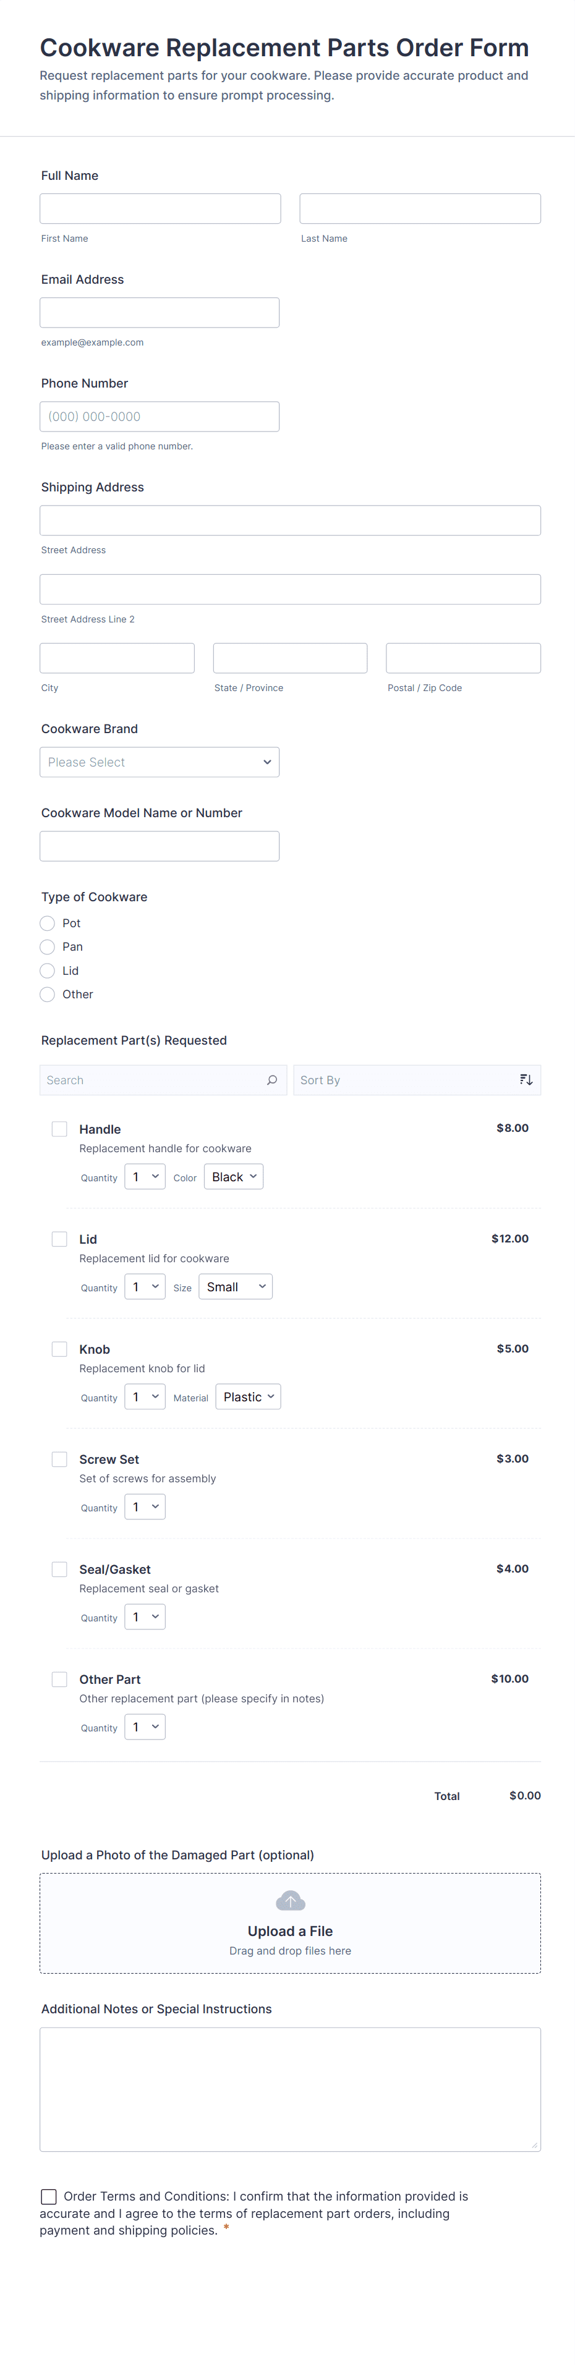Focus the First Name field
The width and height of the screenshot is (575, 2365).
(161, 208)
